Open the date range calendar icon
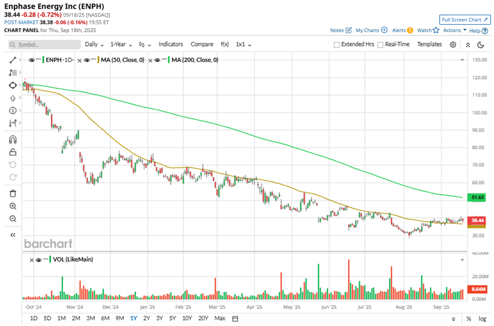Viewport: 494px width, 326px height. tap(235, 318)
